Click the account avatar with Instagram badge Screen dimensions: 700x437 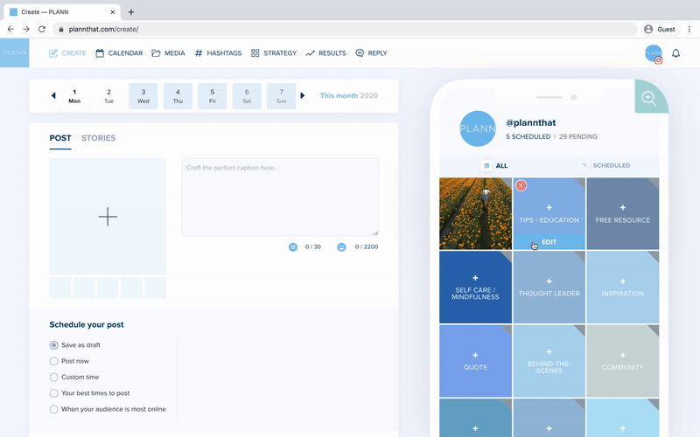654,53
